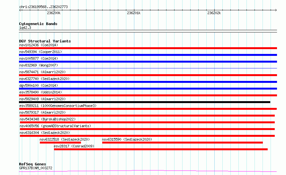Image resolution: width=286 pixels, height=175 pixels.
Task: Select the red bar under nsv1012436
Action: pyautogui.click(x=148, y=48)
